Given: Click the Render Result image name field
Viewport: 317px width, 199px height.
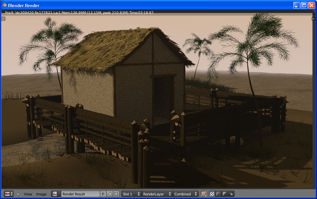Looking at the screenshot, I should [80, 194].
